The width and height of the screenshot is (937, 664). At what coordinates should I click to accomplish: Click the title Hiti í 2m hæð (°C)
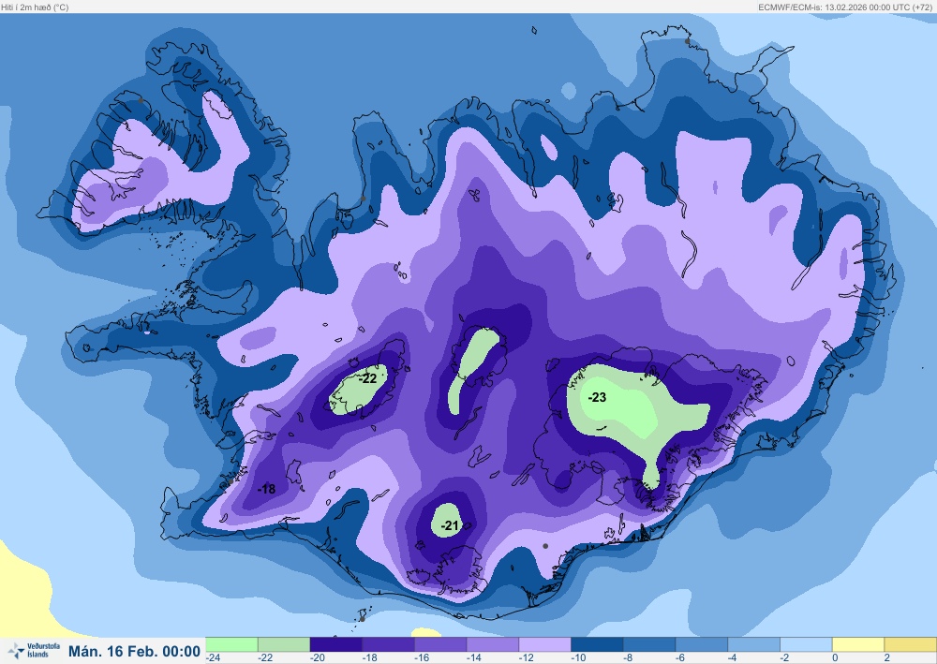click(35, 7)
